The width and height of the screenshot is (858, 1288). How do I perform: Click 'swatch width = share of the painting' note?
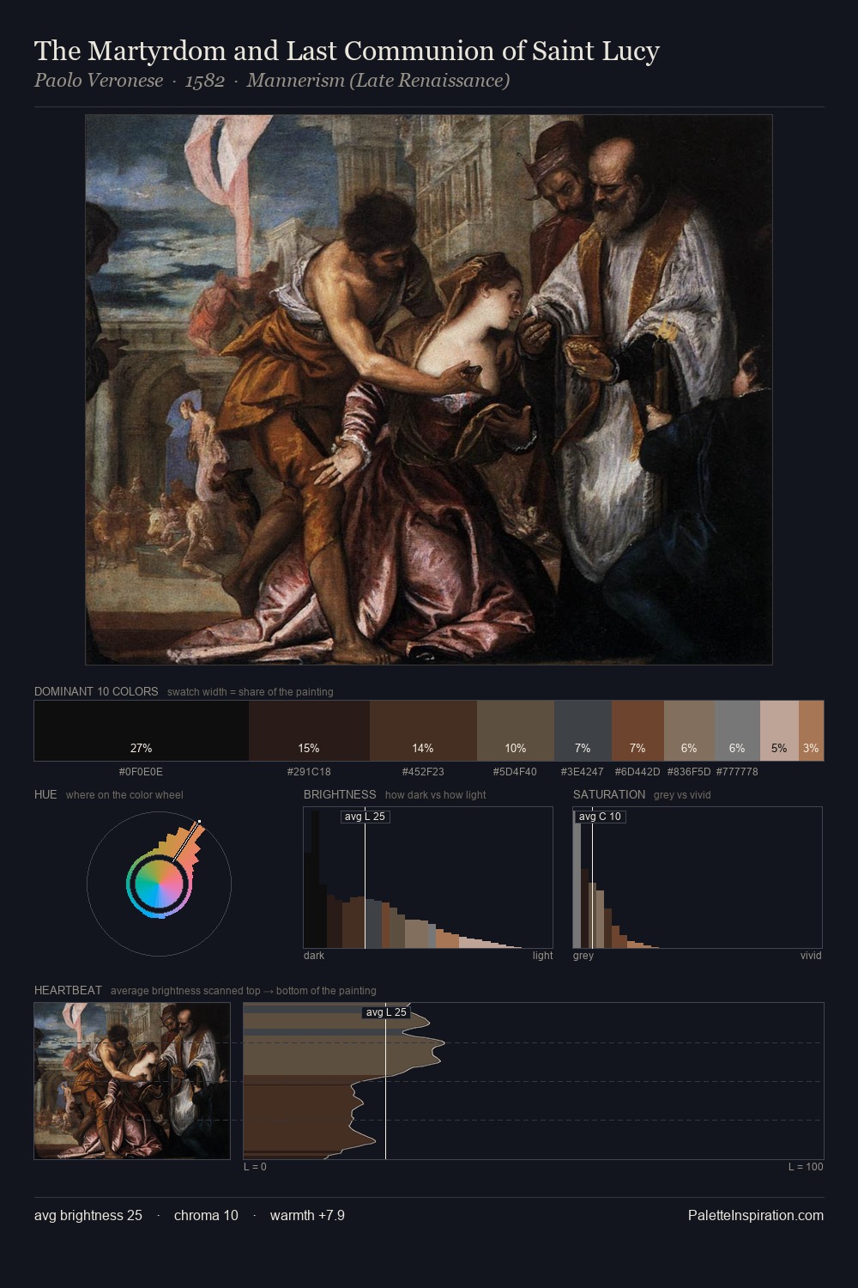point(251,692)
